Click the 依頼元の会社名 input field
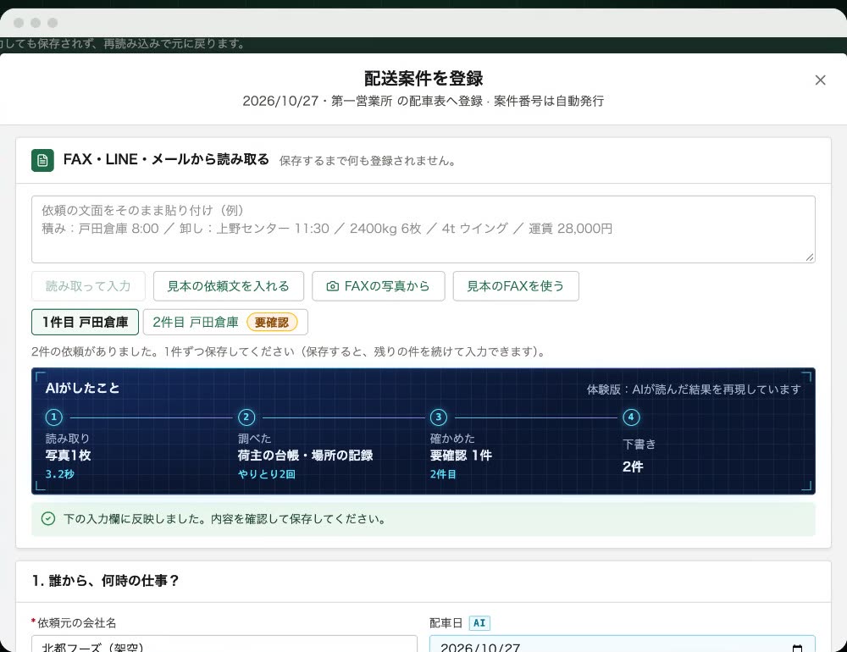Viewport: 847px width, 652px height. pyautogui.click(x=224, y=644)
